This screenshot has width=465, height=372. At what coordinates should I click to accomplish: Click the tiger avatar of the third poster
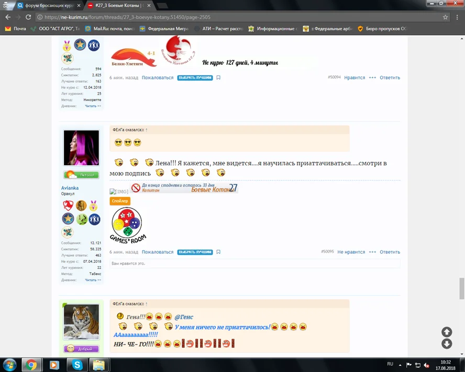tap(81, 322)
